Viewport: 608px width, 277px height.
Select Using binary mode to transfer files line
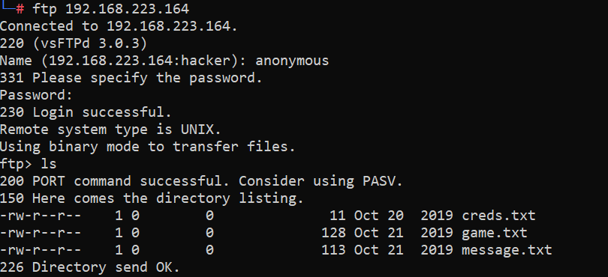[x=147, y=147]
